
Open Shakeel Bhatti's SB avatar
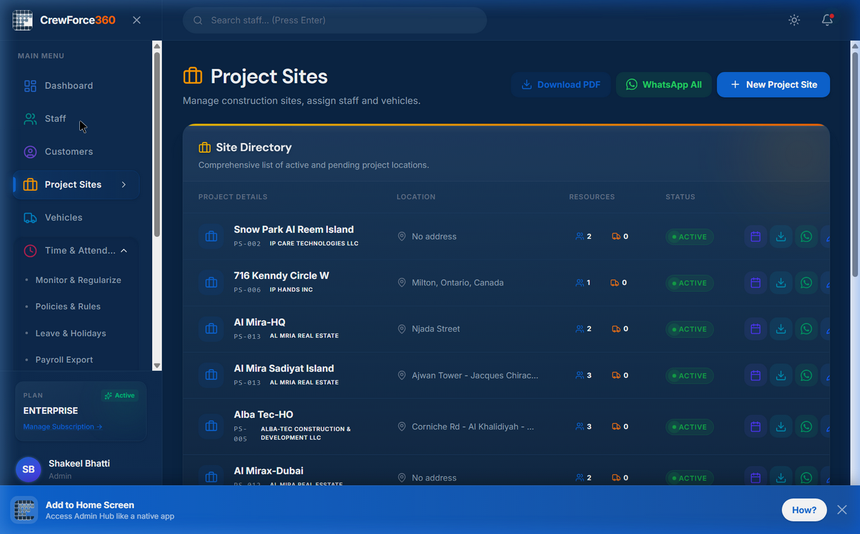coord(29,469)
